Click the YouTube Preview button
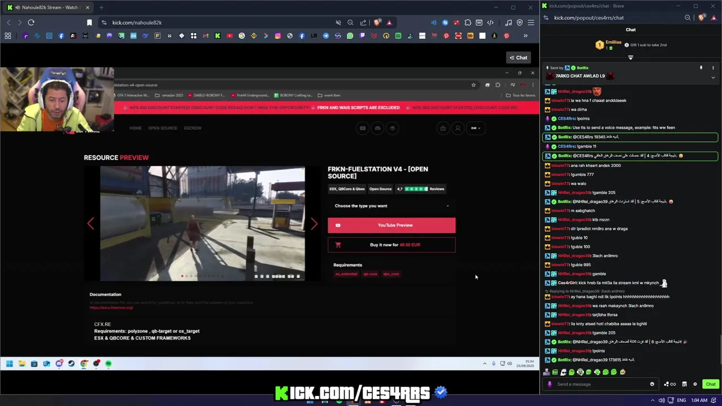The height and width of the screenshot is (406, 722). (x=391, y=226)
